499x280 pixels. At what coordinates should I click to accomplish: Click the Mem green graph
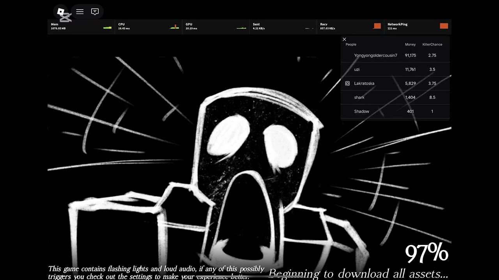coord(107,27)
